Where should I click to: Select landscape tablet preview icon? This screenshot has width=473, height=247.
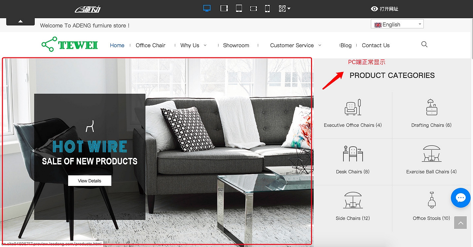coord(224,9)
